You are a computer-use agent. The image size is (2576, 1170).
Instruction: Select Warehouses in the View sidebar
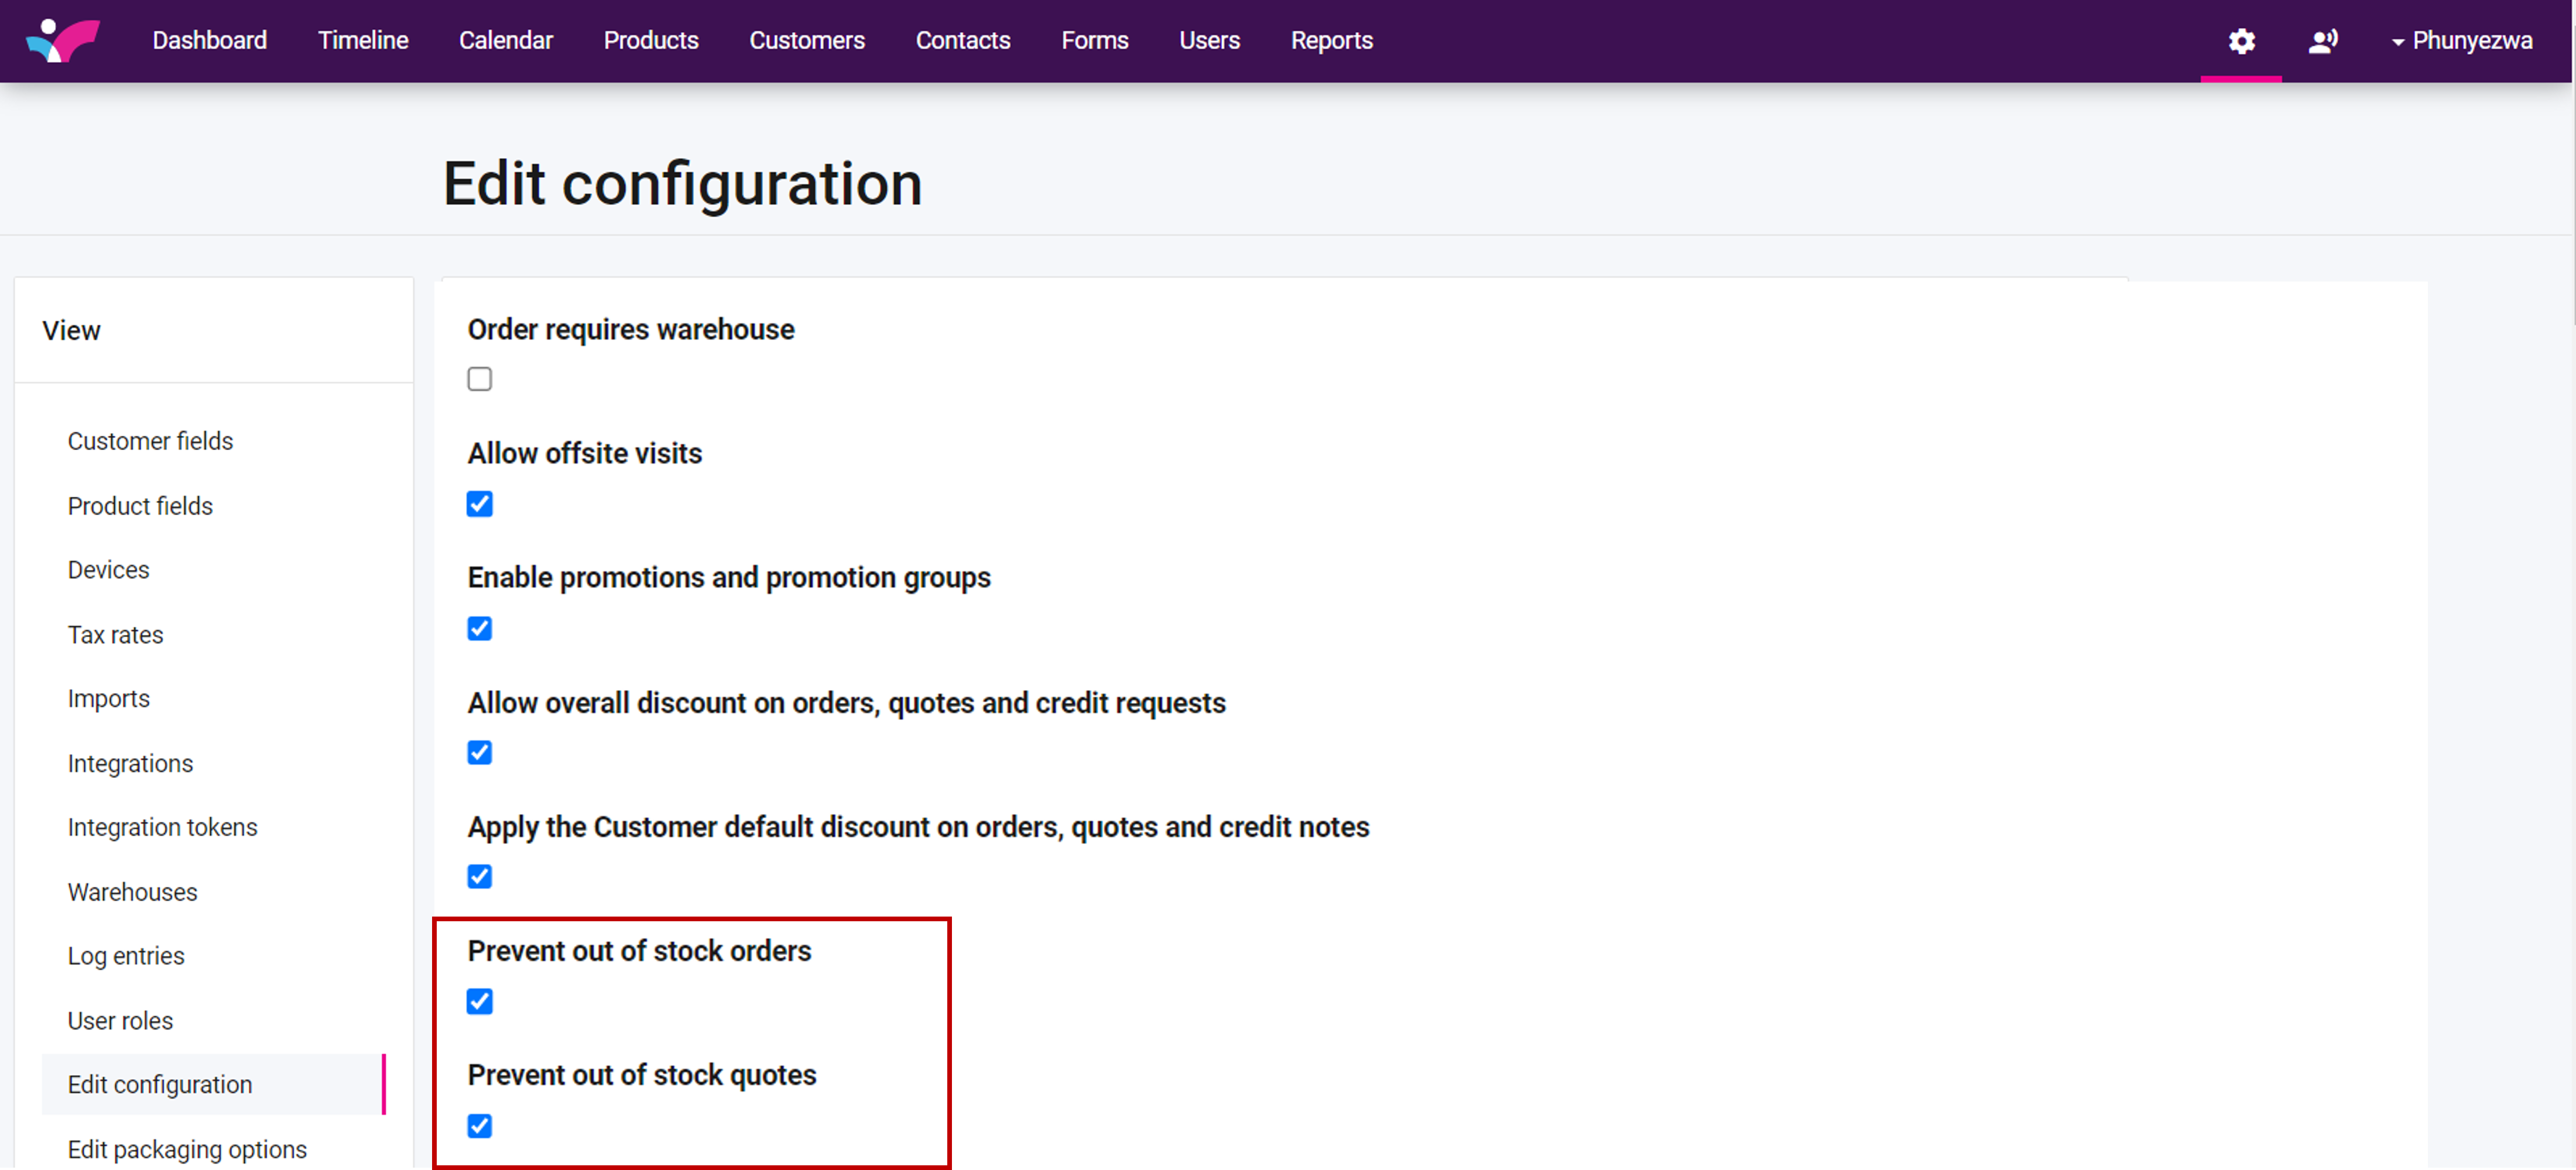click(132, 892)
